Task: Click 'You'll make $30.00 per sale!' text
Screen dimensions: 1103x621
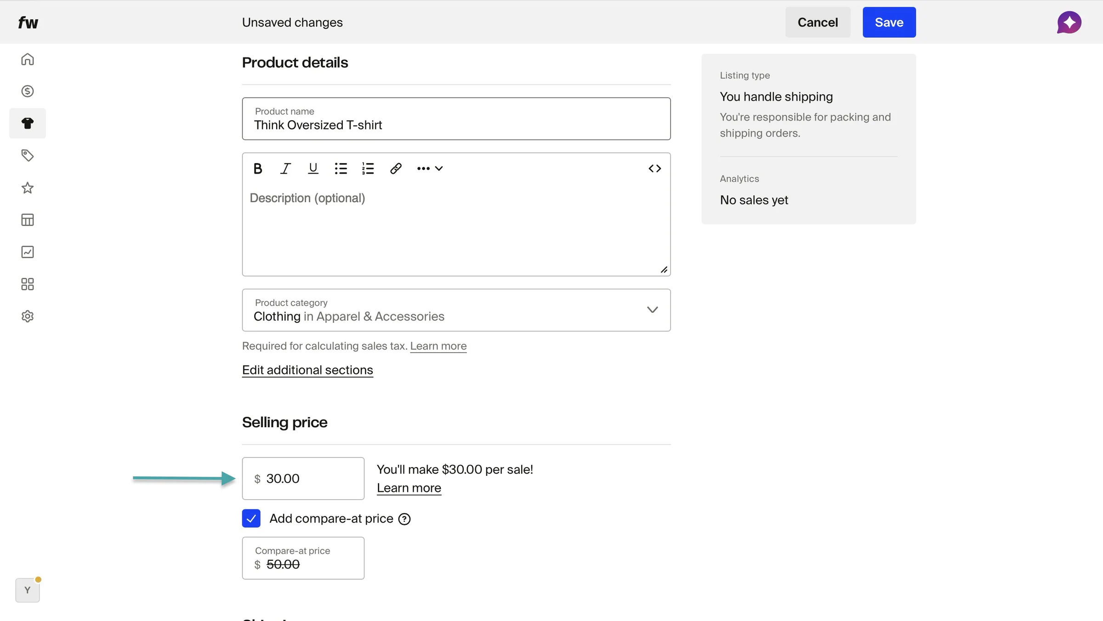Action: [x=455, y=469]
